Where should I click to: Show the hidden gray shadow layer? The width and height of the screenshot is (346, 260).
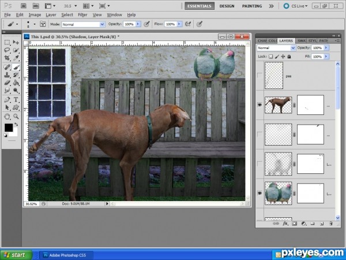pos(259,164)
